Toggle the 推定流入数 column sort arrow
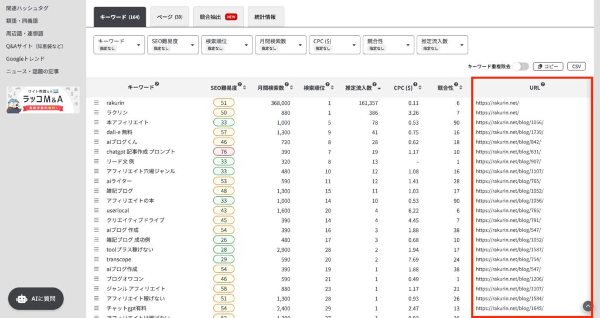 coord(379,88)
